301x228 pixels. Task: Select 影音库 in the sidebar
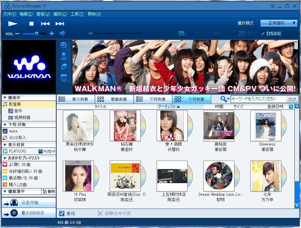(x=29, y=104)
